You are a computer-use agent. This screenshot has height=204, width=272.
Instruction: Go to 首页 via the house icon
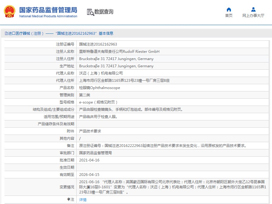[x=229, y=9]
